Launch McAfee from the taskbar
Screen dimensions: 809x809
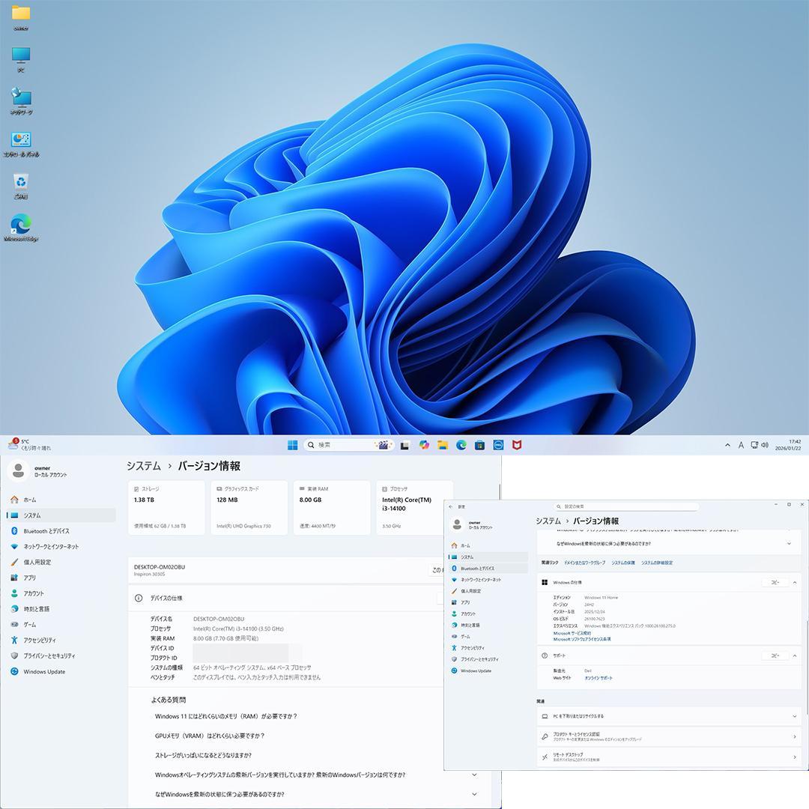click(517, 445)
